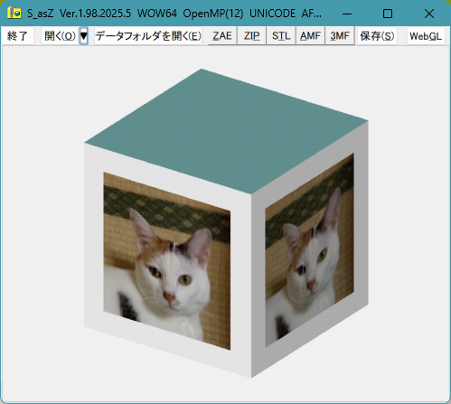The image size is (451, 404).
Task: Click the teal top face of the cube
Action: pyautogui.click(x=226, y=129)
